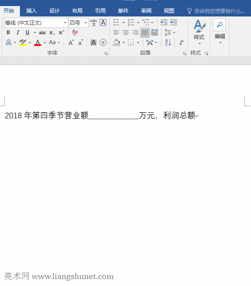Click the 告诉我您想要做什么 search box
251x286 pixels.
click(216, 11)
